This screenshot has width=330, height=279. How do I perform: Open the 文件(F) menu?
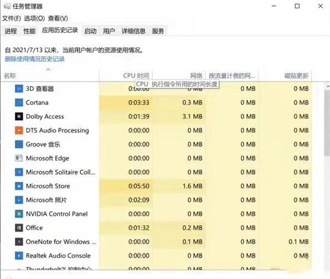coord(11,19)
